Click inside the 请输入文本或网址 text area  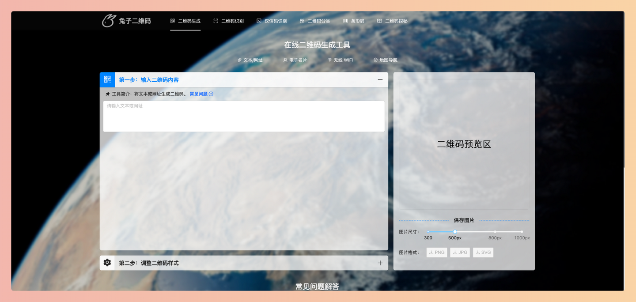click(x=244, y=116)
